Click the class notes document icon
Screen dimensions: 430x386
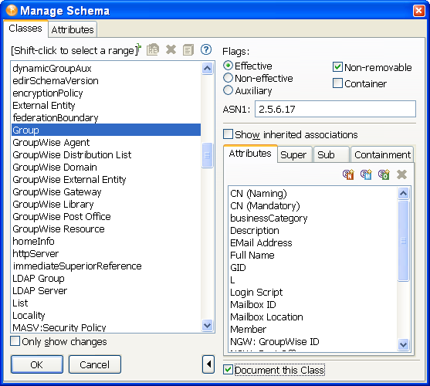coord(188,49)
